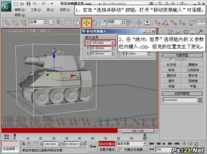Click the Play Animation button
This screenshot has width=207, height=154.
[164, 143]
